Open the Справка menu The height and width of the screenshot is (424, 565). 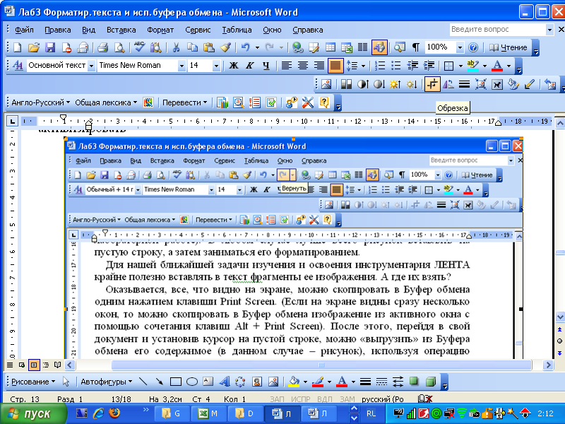308,30
